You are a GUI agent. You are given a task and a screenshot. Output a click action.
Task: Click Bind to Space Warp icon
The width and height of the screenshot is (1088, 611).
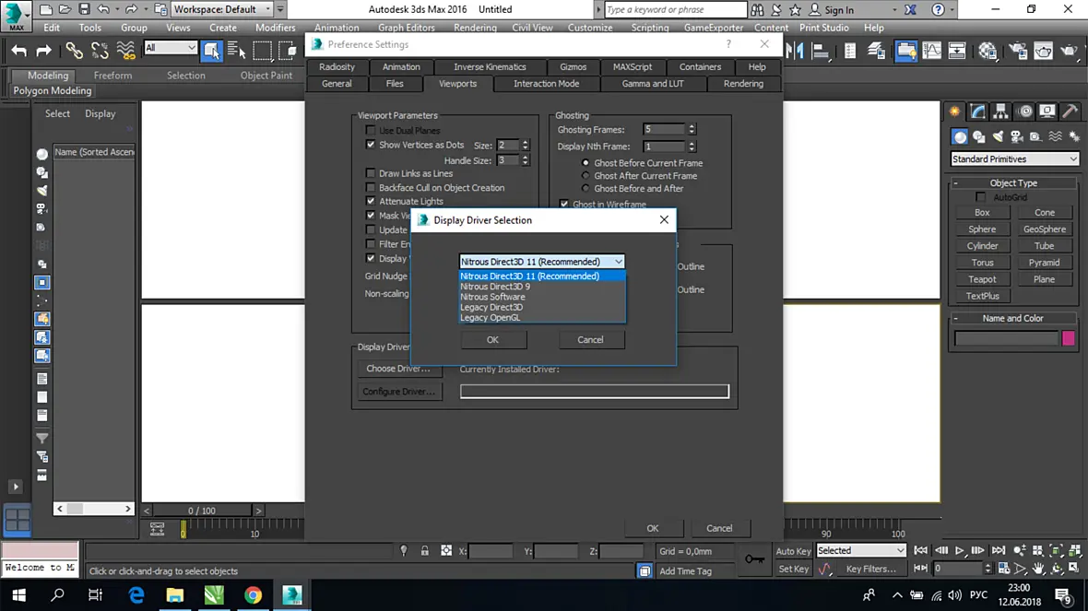pyautogui.click(x=125, y=51)
